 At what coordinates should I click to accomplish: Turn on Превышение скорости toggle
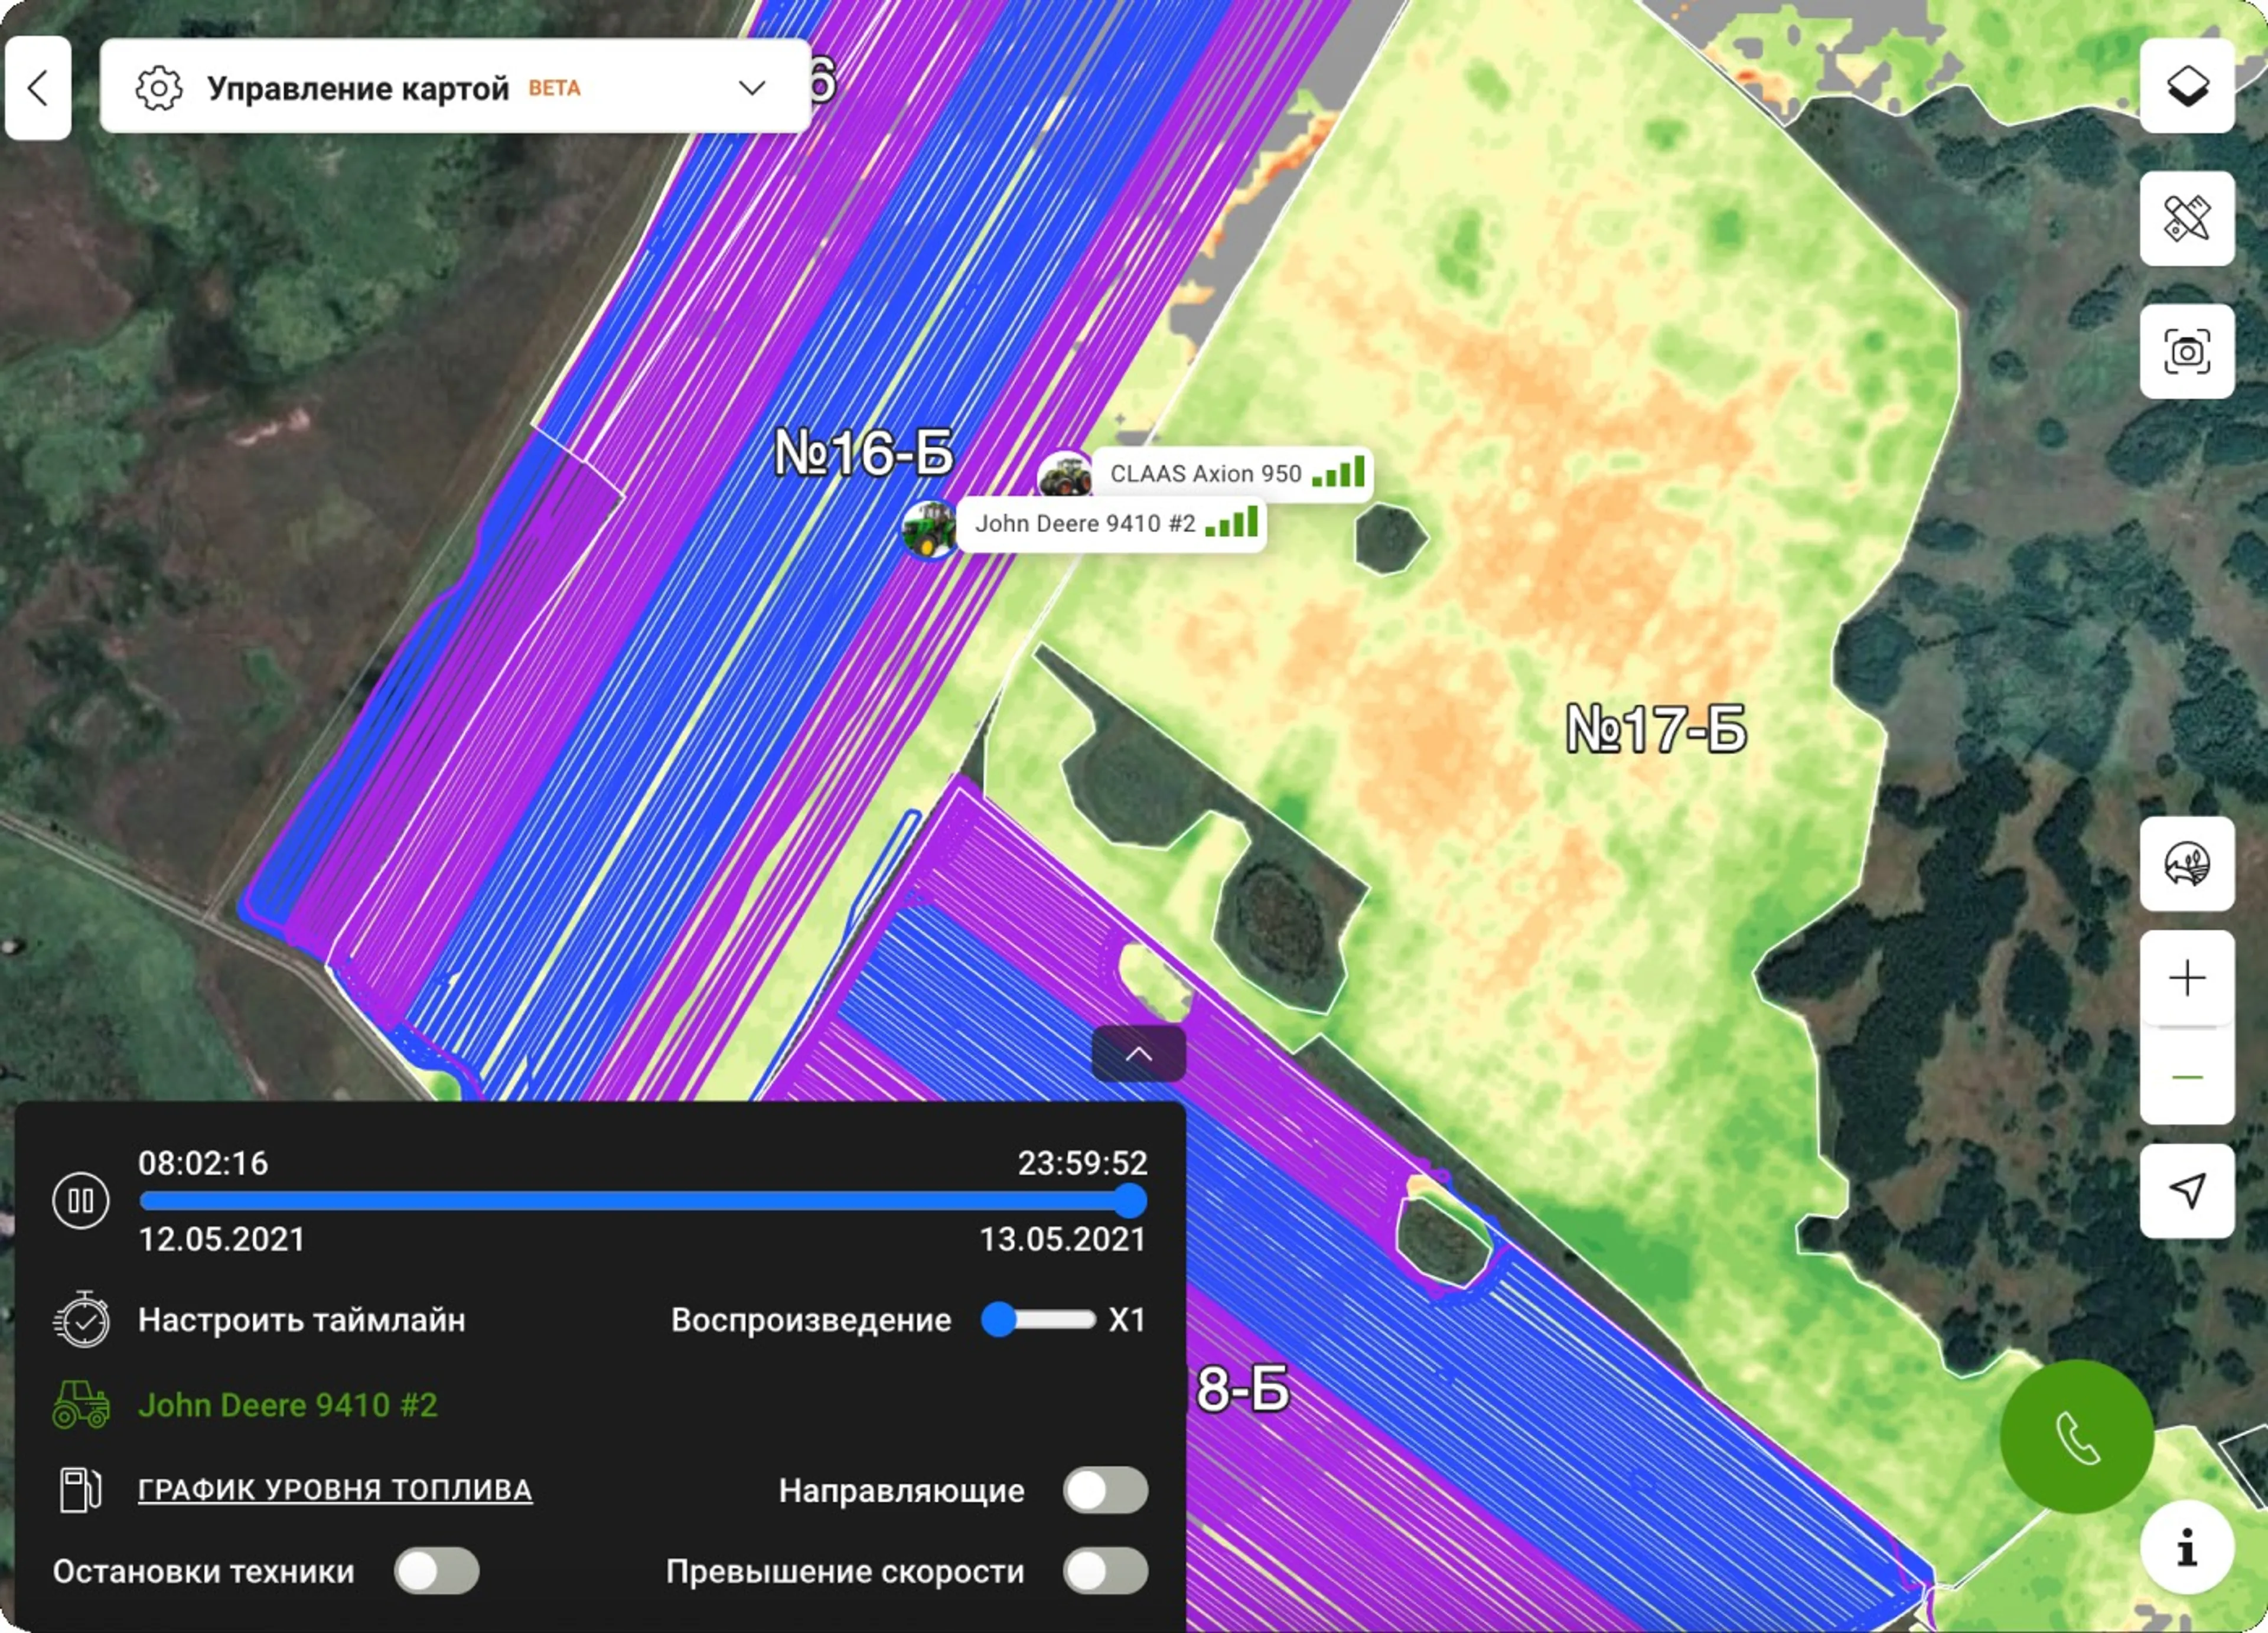[x=1105, y=1571]
